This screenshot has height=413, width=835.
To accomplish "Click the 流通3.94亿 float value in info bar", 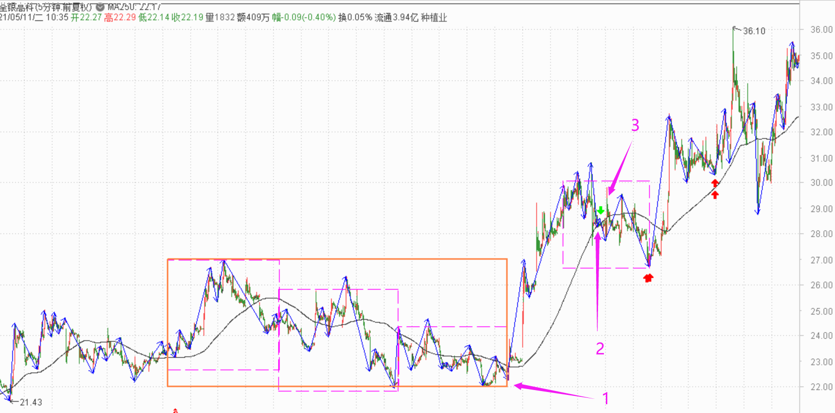I will 396,18.
